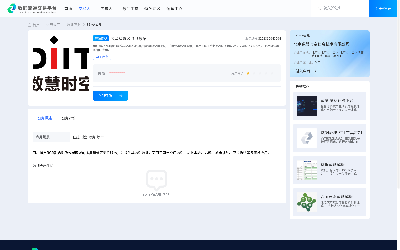Click the 关联推荐 section heading
Viewport: 400px width, 250px height.
302,86
